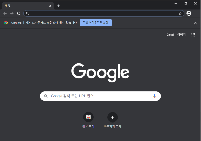Click the Chrome logo in the infobar
The width and height of the screenshot is (201, 141).
[6, 23]
